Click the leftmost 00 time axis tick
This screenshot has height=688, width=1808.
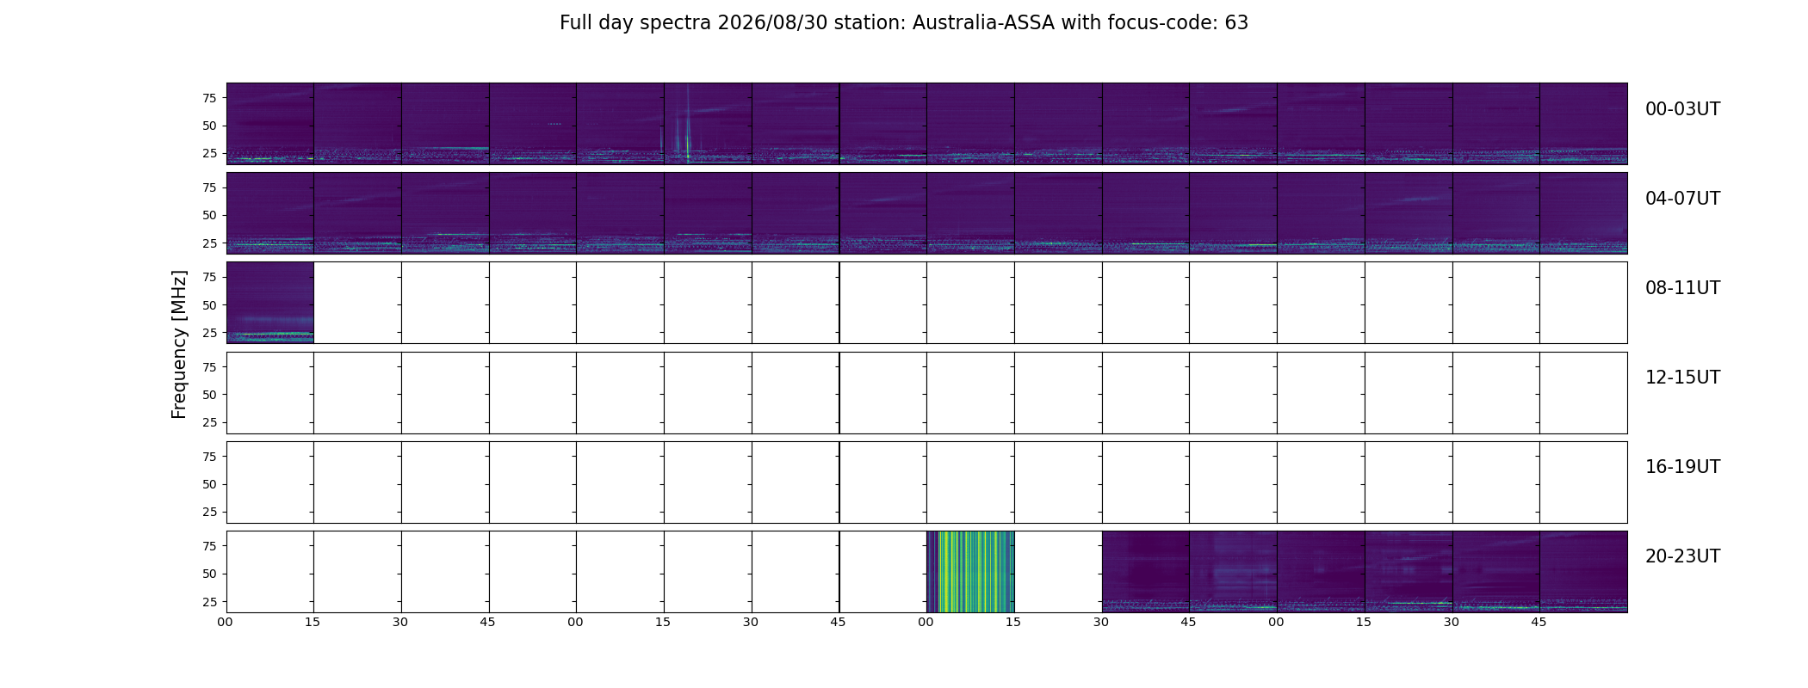pyautogui.click(x=225, y=622)
